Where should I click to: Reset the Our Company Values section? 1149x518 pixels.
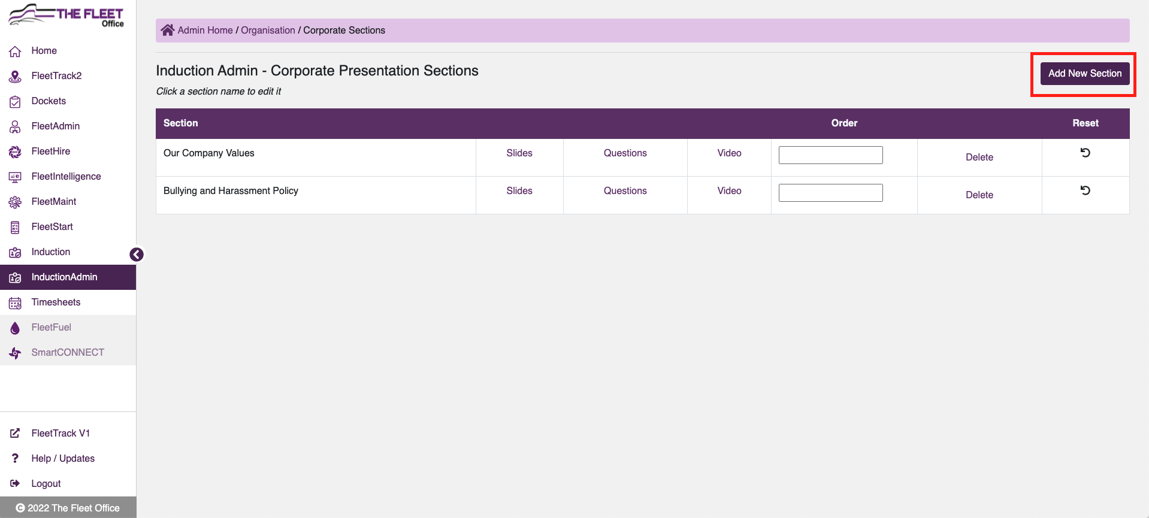(1085, 153)
